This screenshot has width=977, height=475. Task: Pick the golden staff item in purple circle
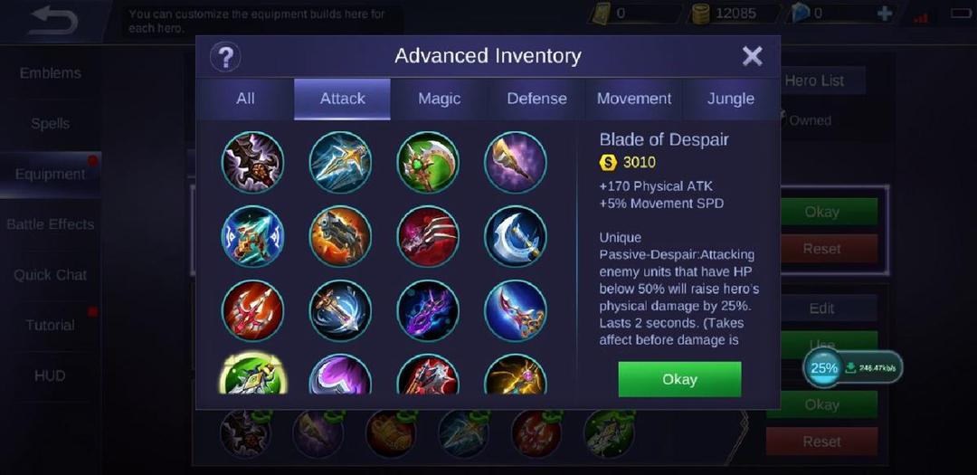click(516, 162)
